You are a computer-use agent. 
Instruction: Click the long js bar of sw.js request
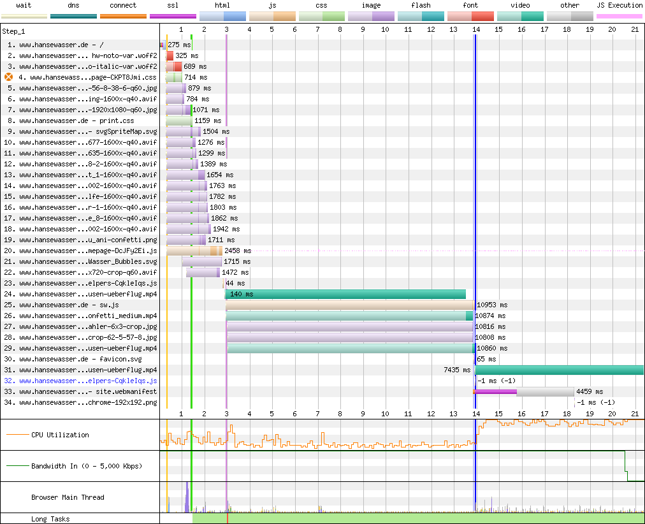(350, 305)
